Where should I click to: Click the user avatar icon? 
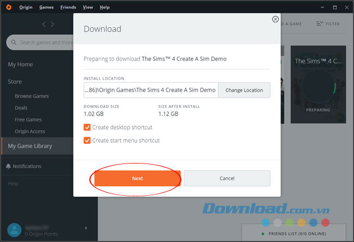point(14,230)
